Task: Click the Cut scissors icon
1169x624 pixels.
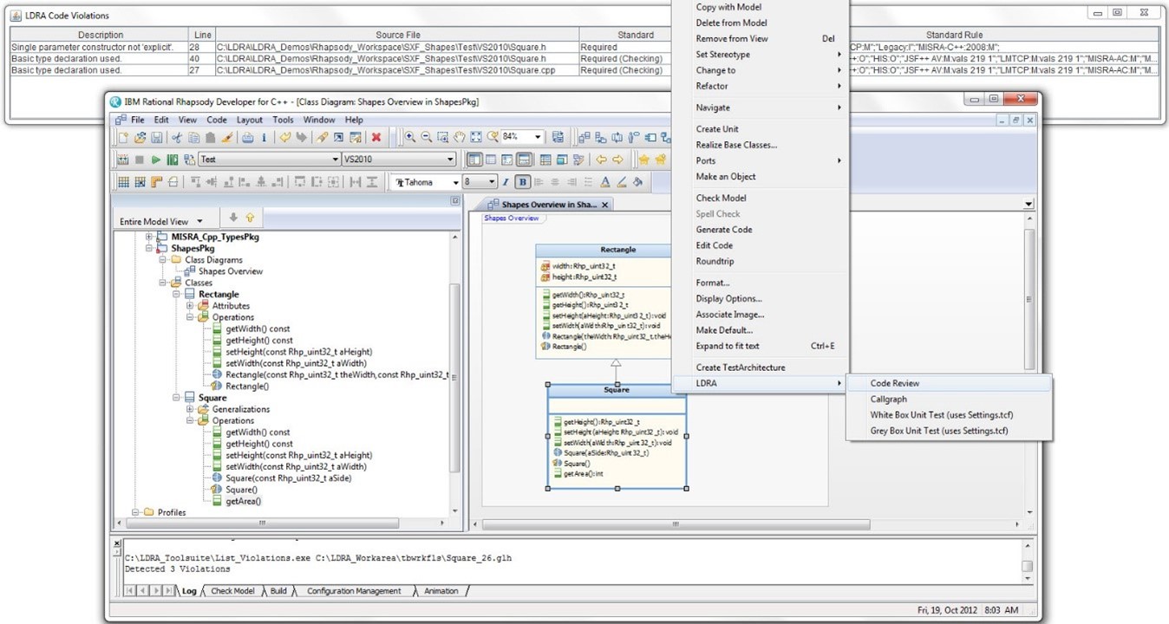Action: [x=178, y=137]
